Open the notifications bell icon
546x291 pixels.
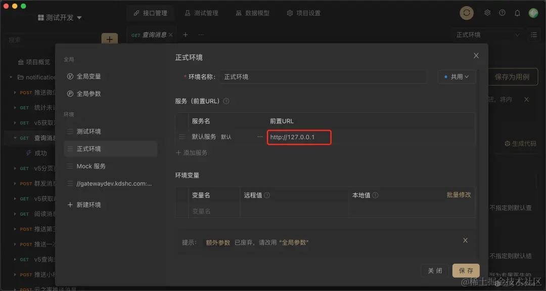tap(518, 13)
